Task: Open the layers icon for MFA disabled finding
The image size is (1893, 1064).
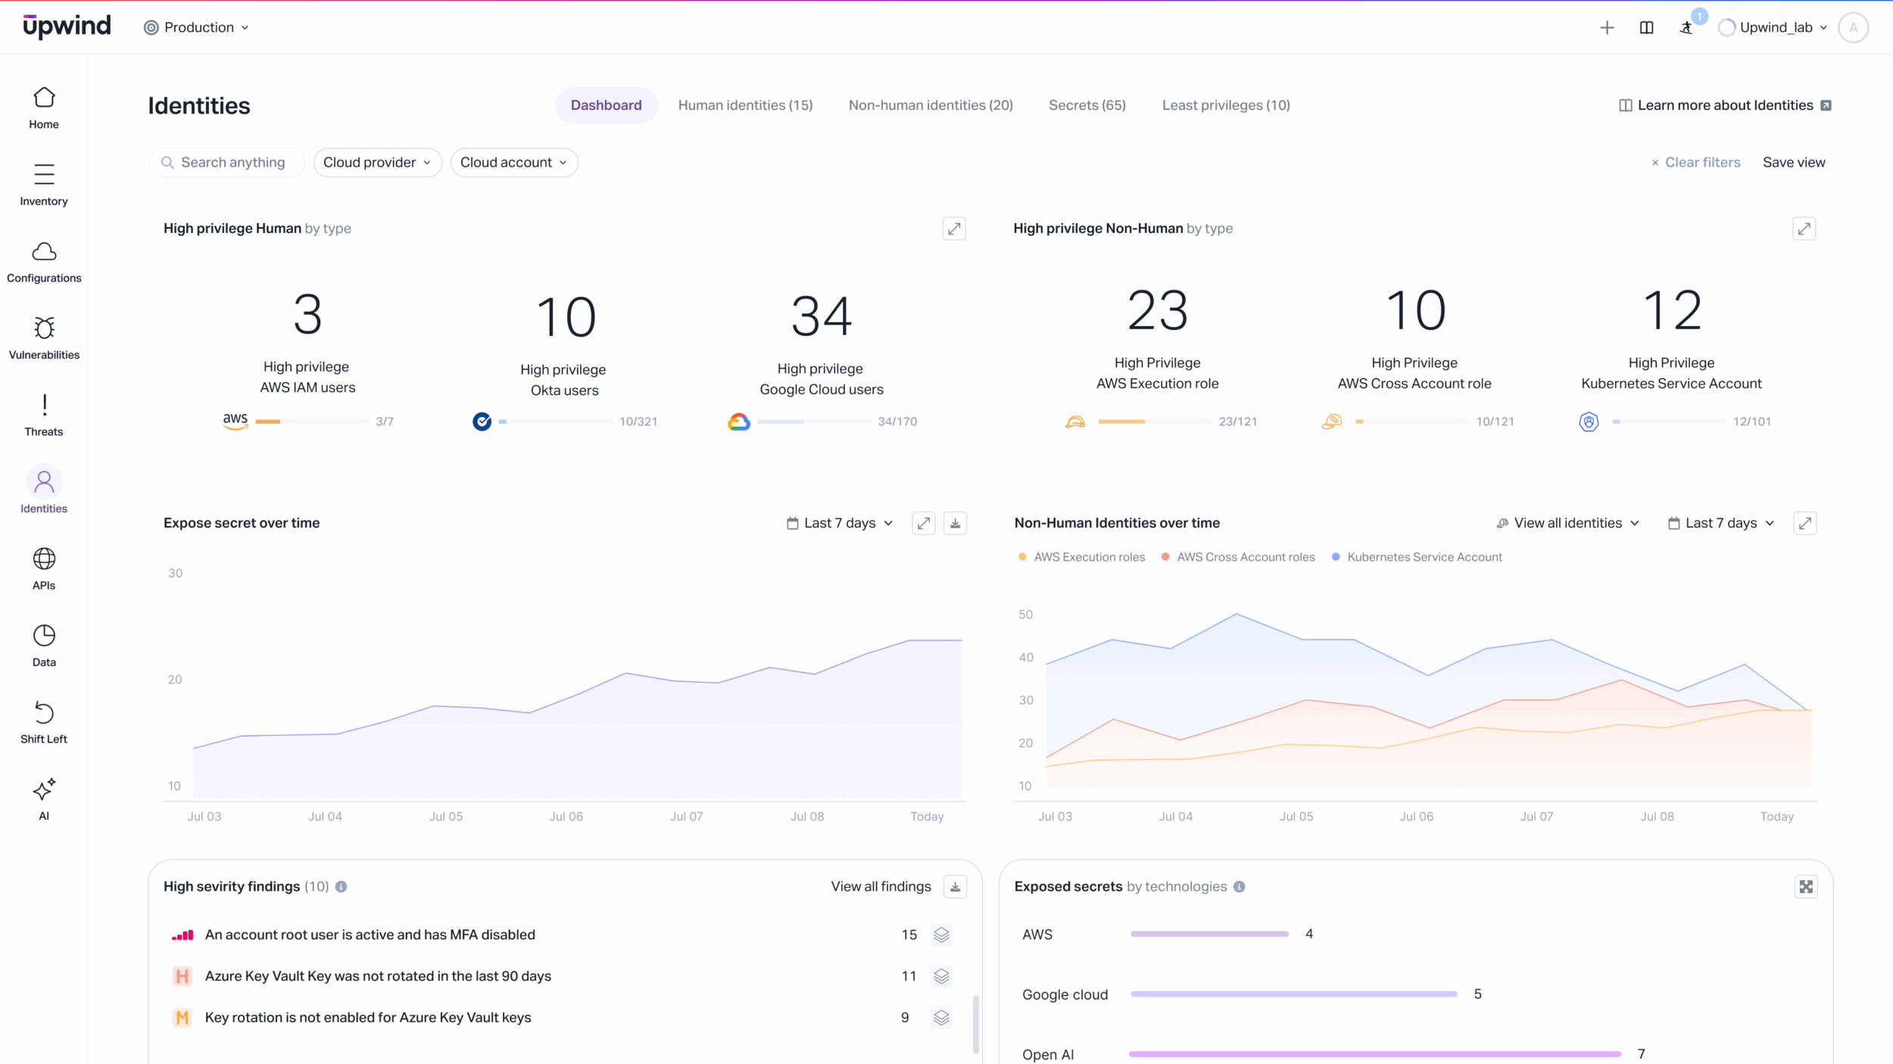Action: (x=941, y=935)
